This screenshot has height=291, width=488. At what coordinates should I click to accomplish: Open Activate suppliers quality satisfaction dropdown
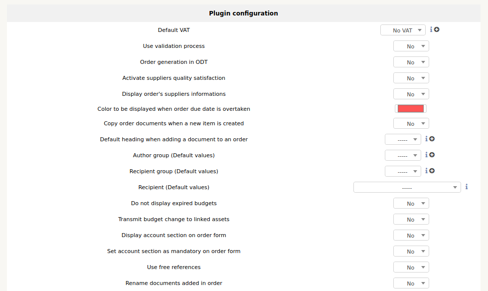(411, 78)
